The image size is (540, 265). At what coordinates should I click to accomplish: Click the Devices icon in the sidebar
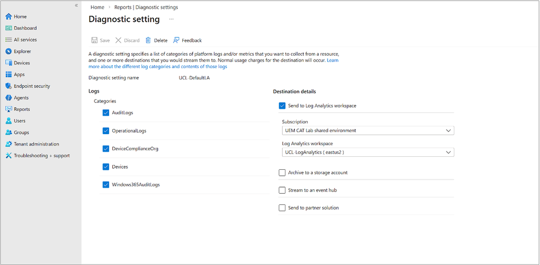9,63
